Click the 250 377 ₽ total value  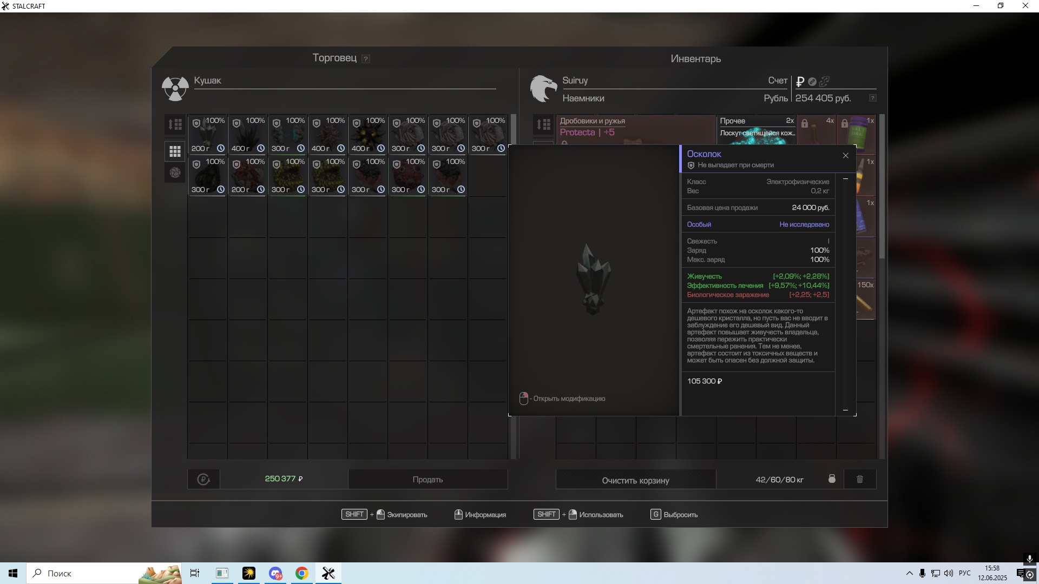[284, 479]
